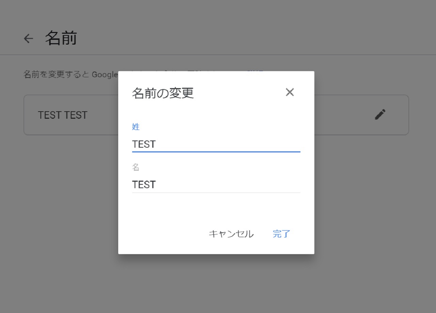Image resolution: width=436 pixels, height=313 pixels.
Task: Select the TEST TEST name in background card
Action: click(x=63, y=115)
